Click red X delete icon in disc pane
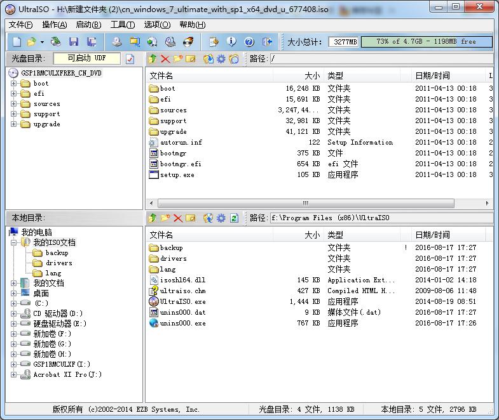Image resolution: width=499 pixels, height=420 pixels. pos(165,59)
